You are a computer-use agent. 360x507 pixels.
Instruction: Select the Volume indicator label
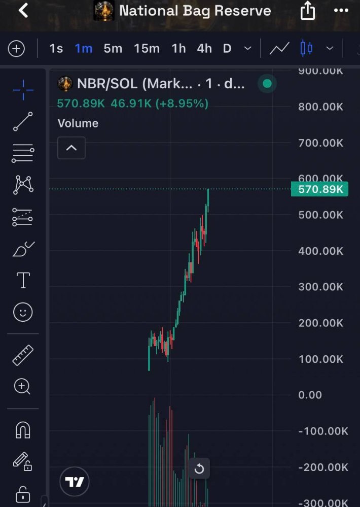(78, 123)
